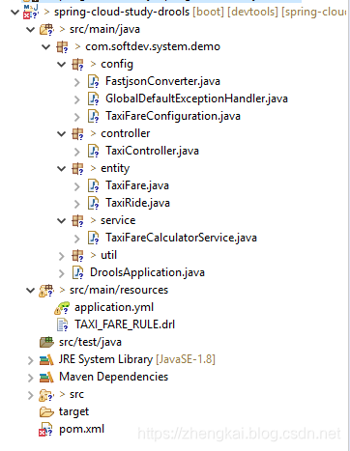Collapse the entity package

tap(62, 168)
